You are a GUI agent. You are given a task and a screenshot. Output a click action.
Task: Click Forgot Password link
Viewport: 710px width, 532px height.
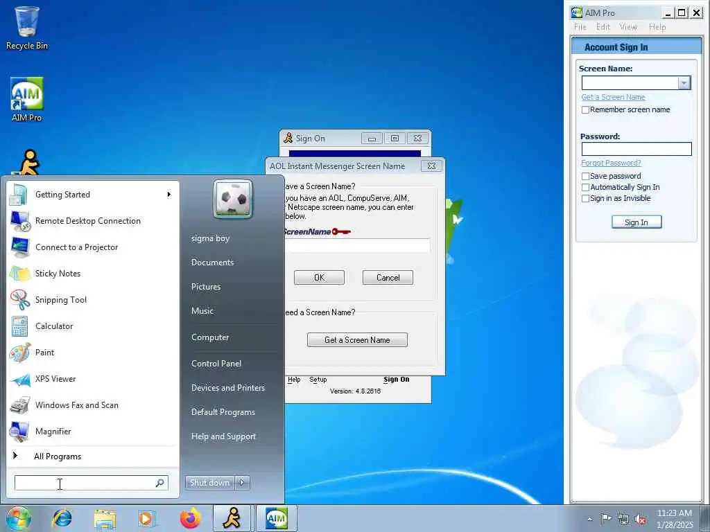pos(611,163)
